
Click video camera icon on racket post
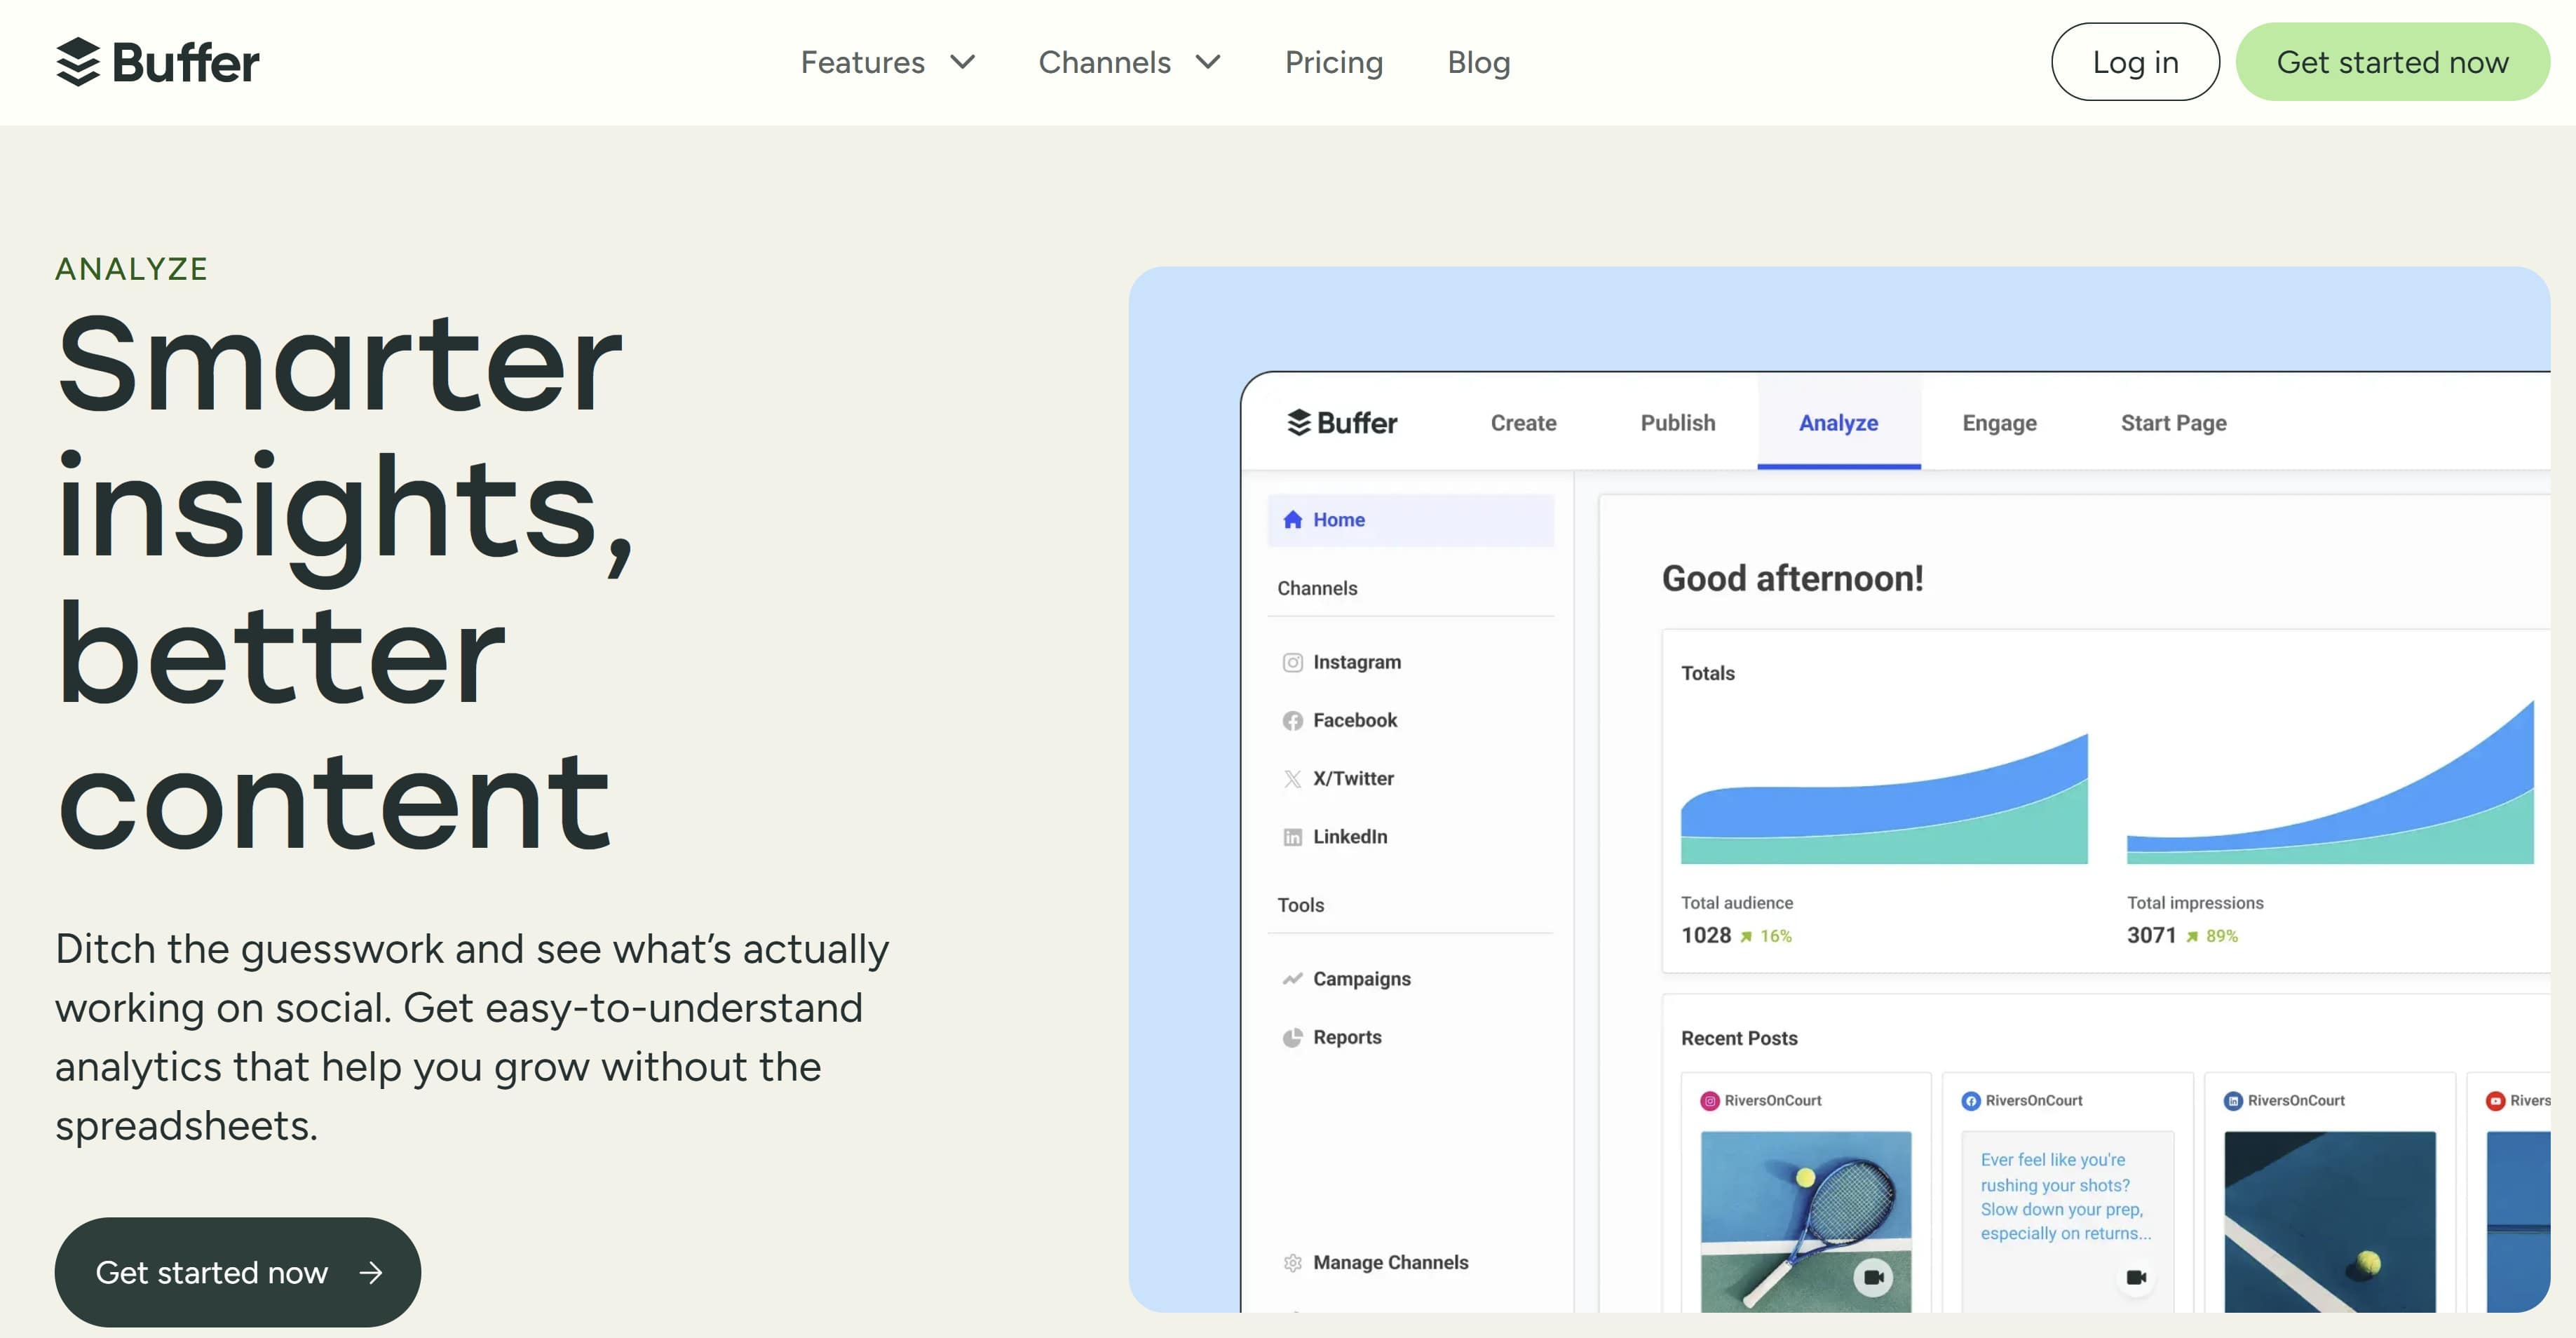(x=1873, y=1277)
